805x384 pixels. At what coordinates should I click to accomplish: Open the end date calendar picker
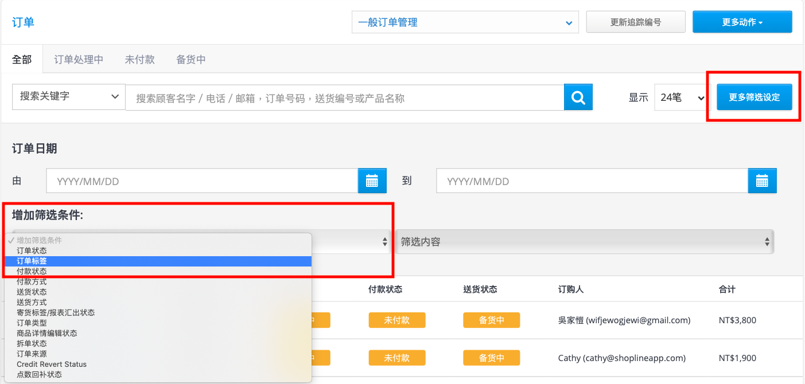coord(762,181)
